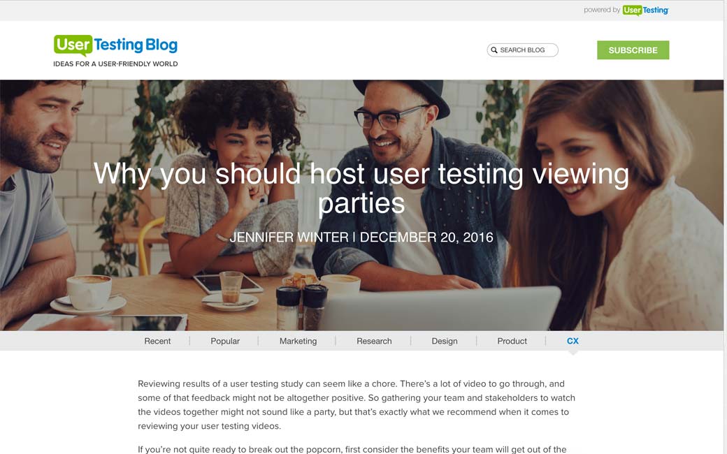The image size is (727, 454).
Task: Select the Marketing category tab
Action: point(298,341)
